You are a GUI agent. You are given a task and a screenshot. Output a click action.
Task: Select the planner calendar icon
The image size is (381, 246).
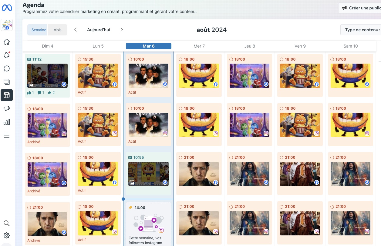[x=7, y=95]
